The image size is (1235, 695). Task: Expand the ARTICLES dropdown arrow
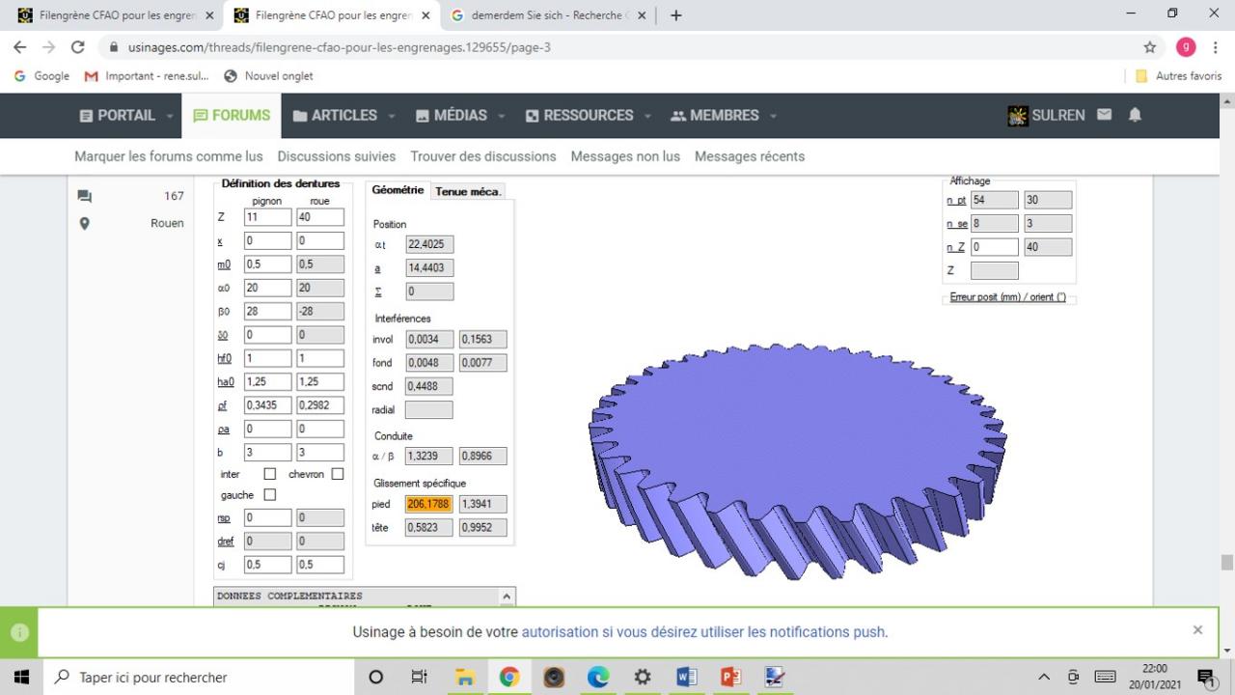coord(392,116)
